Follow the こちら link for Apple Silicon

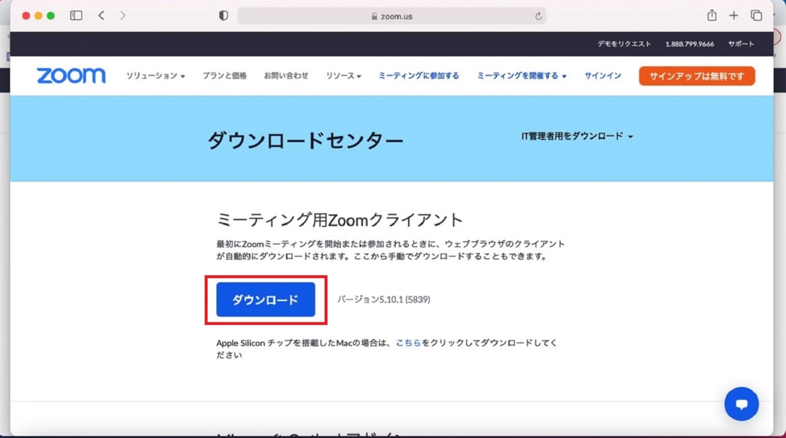[x=408, y=343]
